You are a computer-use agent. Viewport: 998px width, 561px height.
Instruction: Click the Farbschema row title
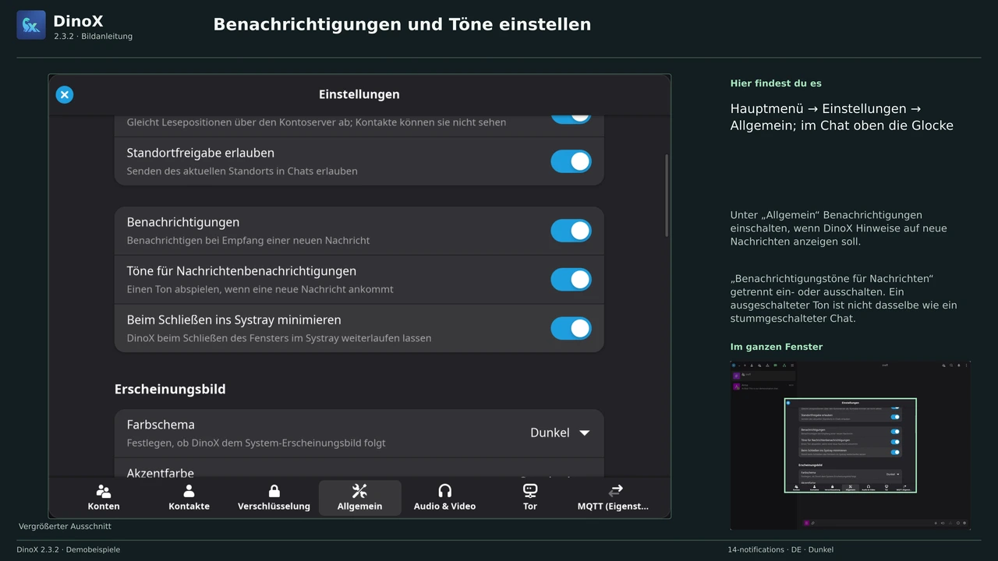click(x=161, y=425)
